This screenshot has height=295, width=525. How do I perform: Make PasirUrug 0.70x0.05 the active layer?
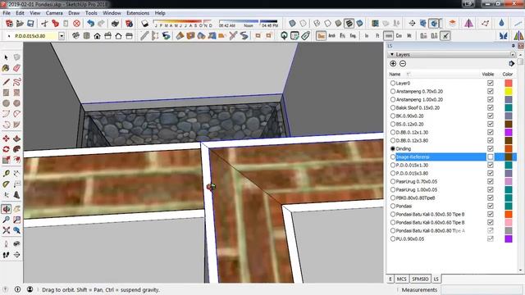393,181
